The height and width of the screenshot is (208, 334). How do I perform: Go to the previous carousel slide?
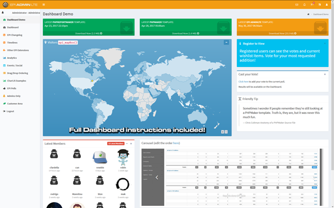(x=157, y=177)
